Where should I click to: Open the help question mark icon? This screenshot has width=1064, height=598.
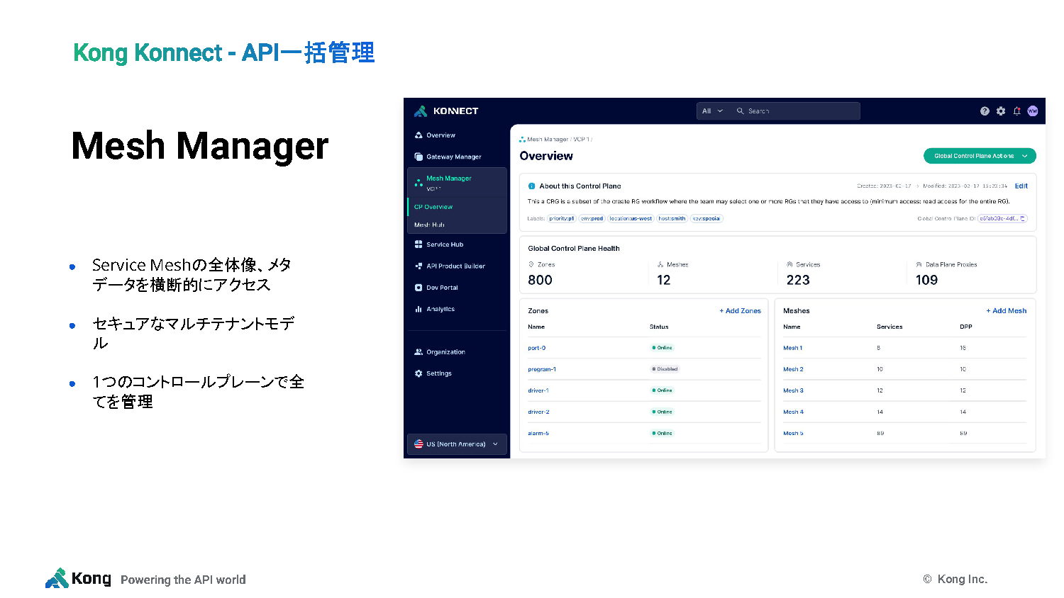[x=985, y=111]
